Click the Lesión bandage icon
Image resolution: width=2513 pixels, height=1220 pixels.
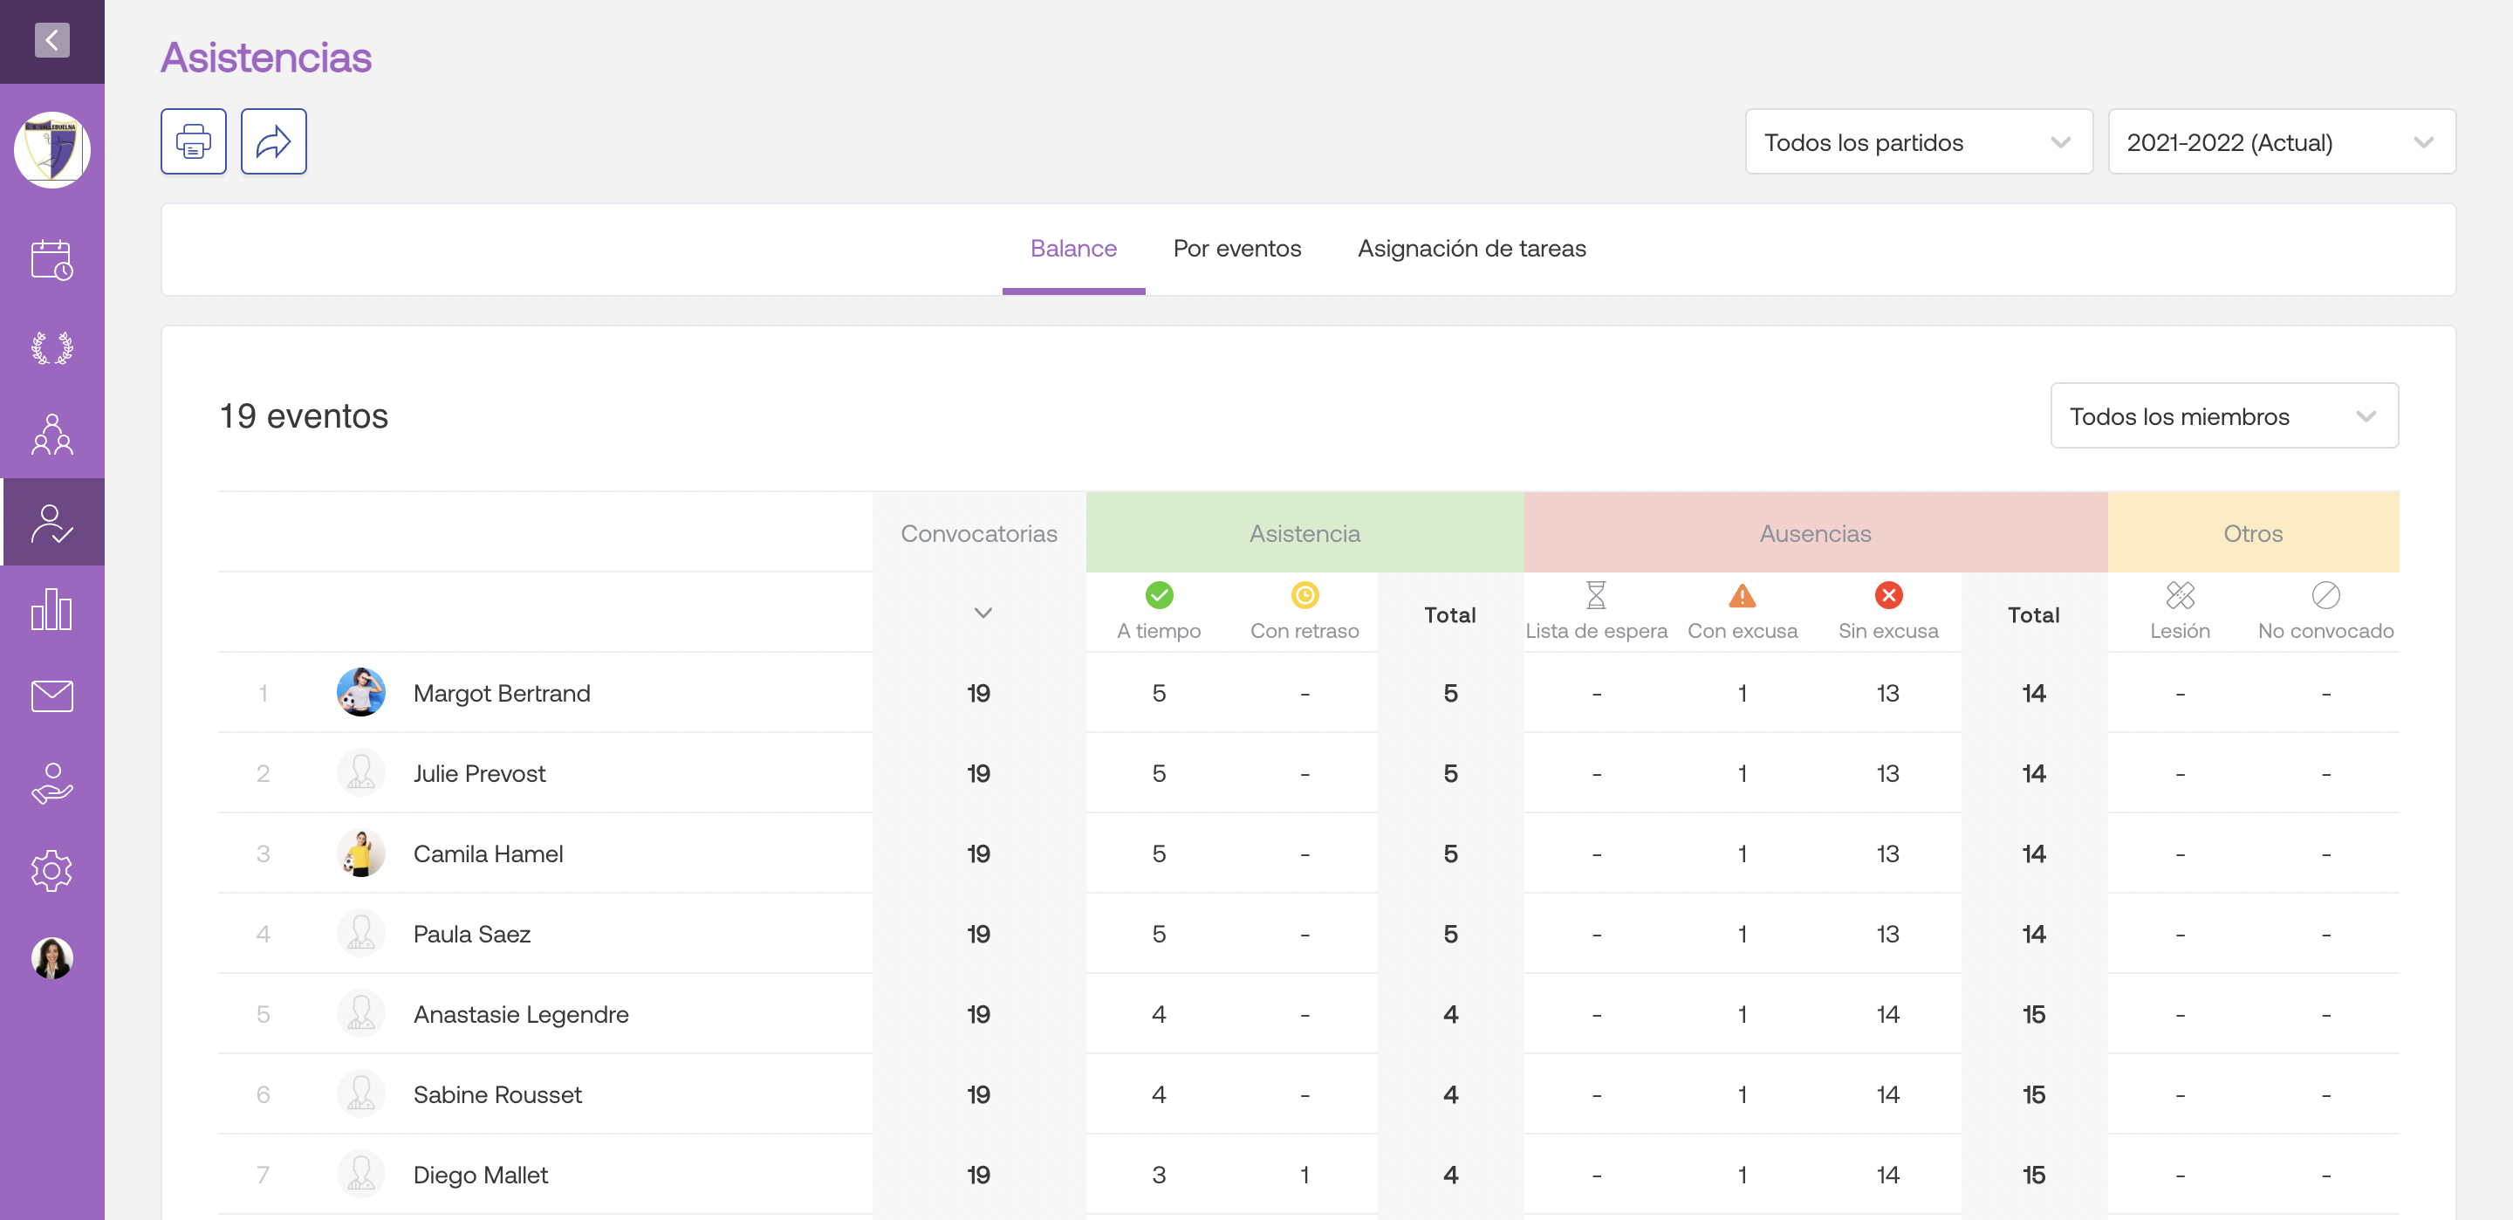point(2180,595)
